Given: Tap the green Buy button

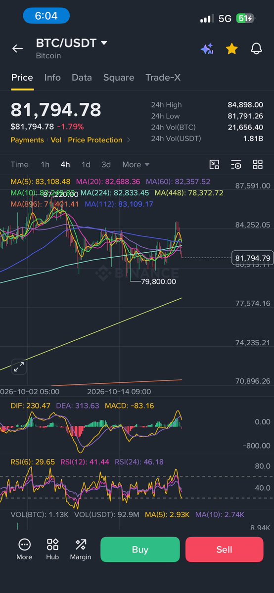Looking at the screenshot, I should (x=140, y=549).
